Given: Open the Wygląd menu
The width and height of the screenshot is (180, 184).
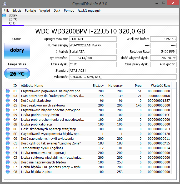Looking at the screenshot, I should coord(45,11).
